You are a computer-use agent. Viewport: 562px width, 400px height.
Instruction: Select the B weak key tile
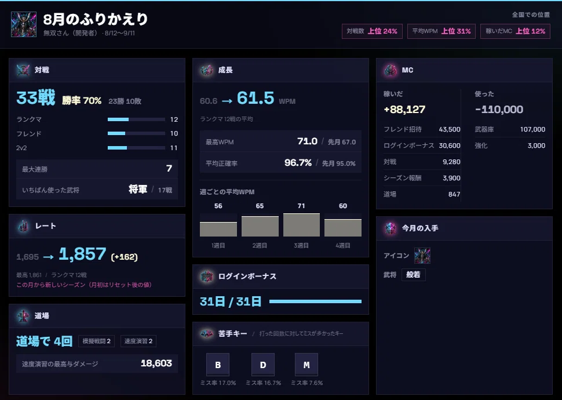tap(218, 365)
